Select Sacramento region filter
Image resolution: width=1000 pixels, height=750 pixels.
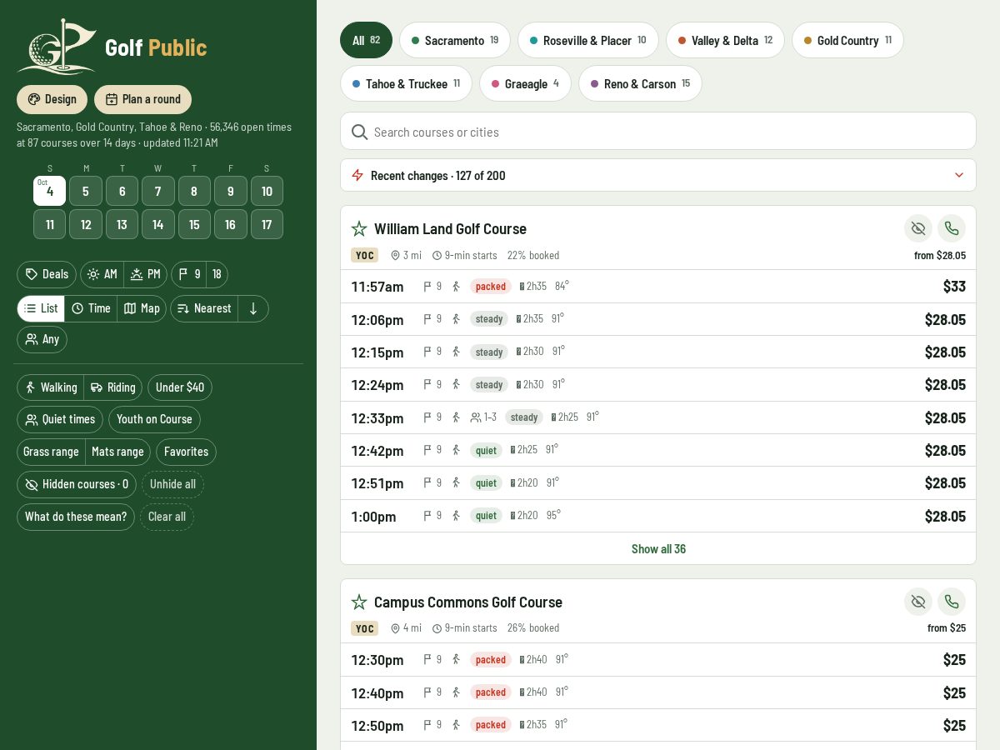(455, 40)
